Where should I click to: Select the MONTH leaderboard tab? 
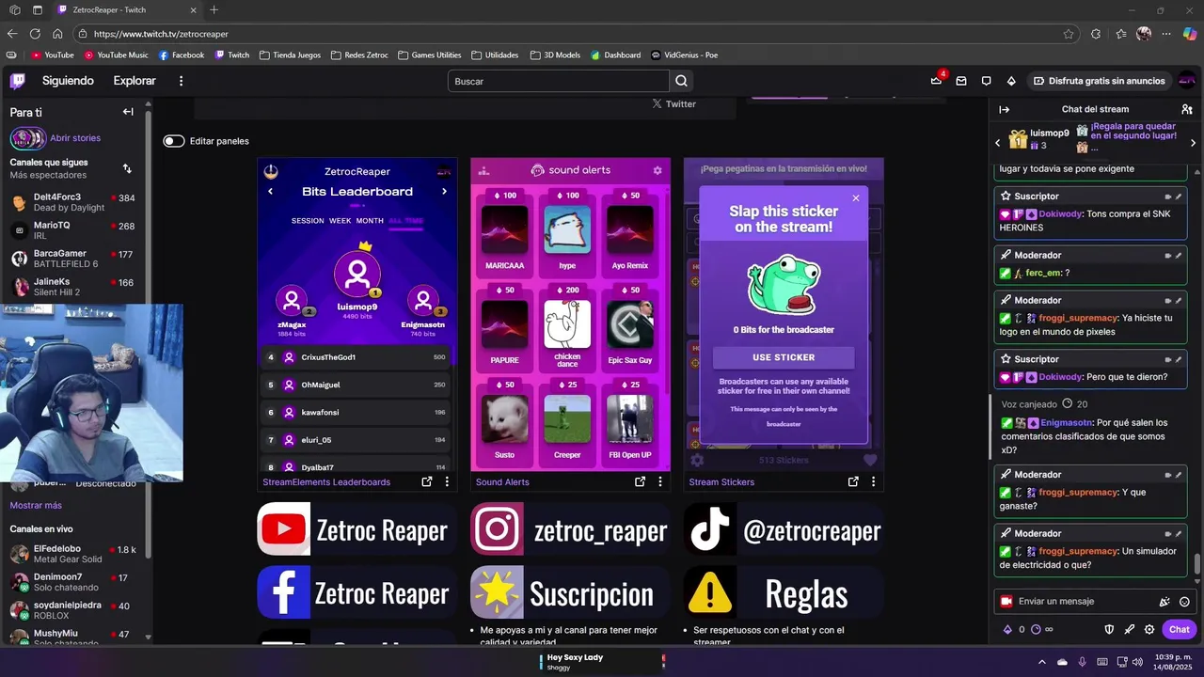370,221
